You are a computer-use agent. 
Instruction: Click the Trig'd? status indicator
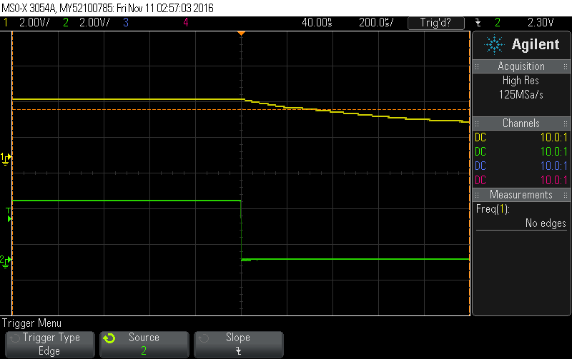436,23
